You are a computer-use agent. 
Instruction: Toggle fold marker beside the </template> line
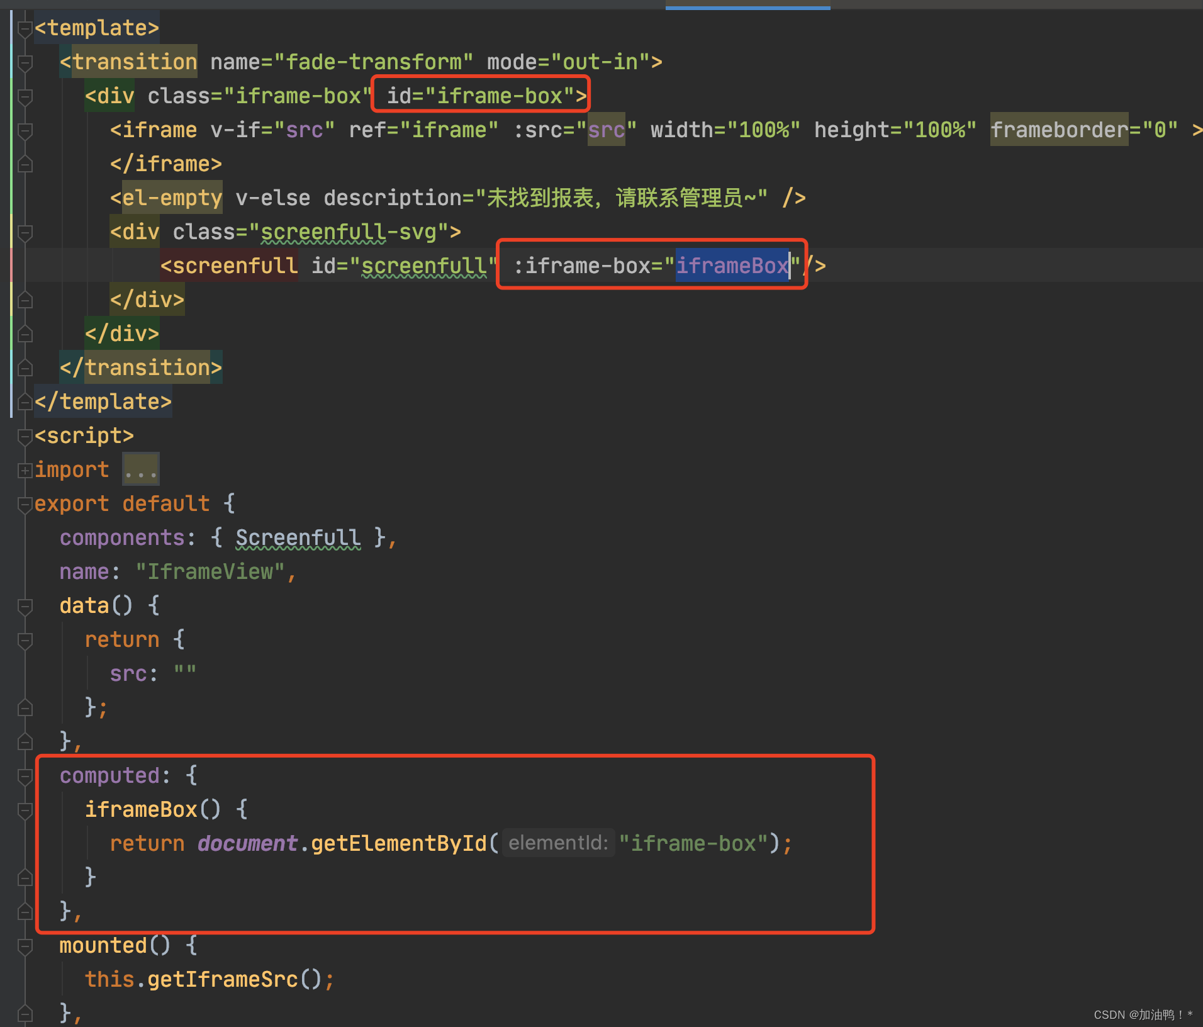(x=25, y=402)
